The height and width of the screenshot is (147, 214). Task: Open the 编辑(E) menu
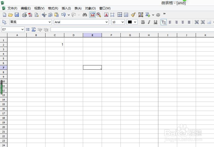pyautogui.click(x=26, y=8)
